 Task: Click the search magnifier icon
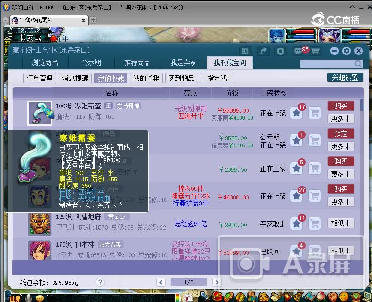pos(358,64)
